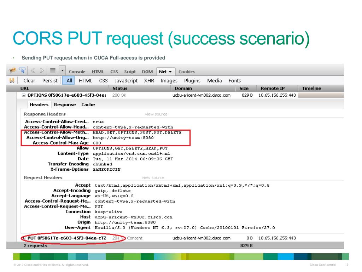The height and width of the screenshot is (272, 362).
Task: Select the Connection value keep-alive
Action: click(x=109, y=212)
